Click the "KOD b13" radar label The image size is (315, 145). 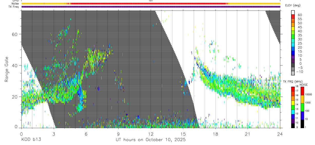tap(31, 140)
